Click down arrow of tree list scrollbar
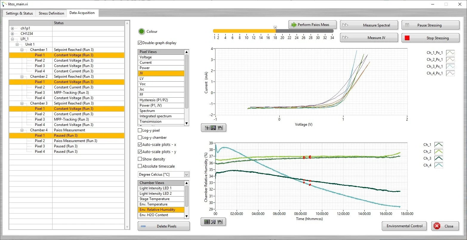Image resolution: width=467 pixels, height=240 pixels. 128,227
